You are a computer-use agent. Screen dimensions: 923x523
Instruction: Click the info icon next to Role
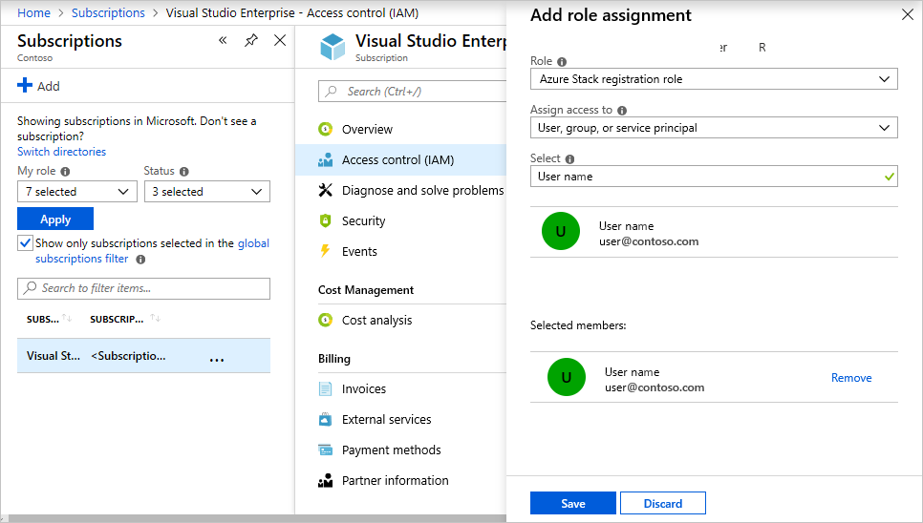[x=562, y=62]
